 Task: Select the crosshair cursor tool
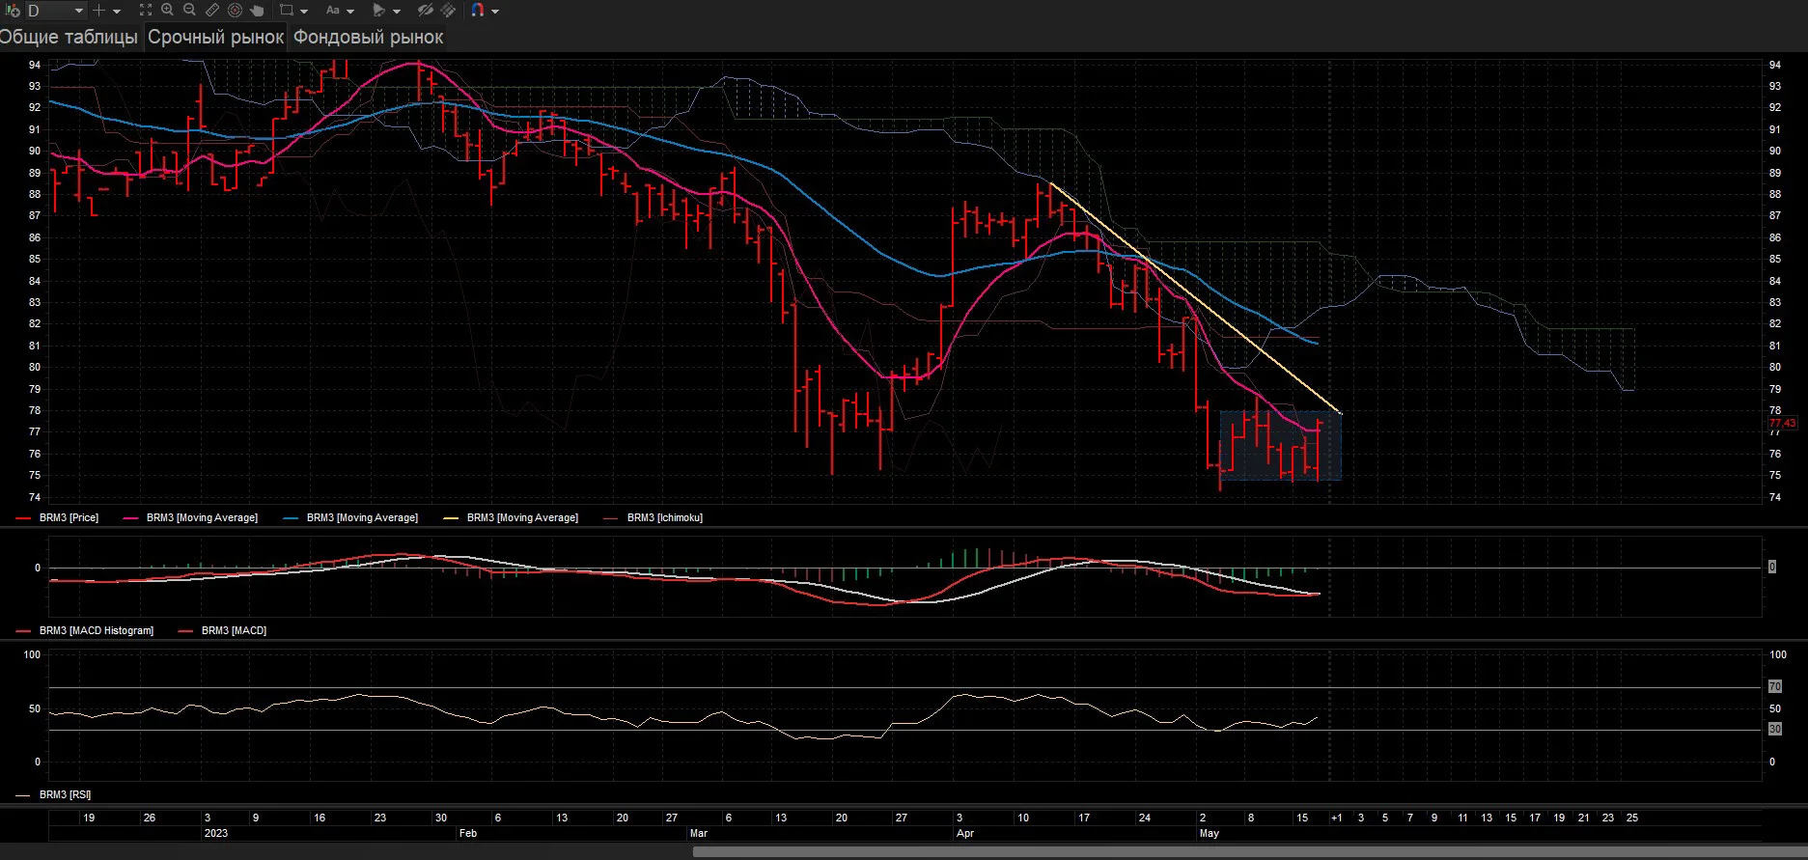98,11
